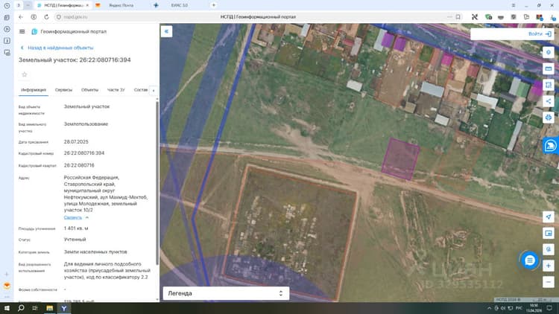Open File Explorer from the taskbar

[49, 308]
